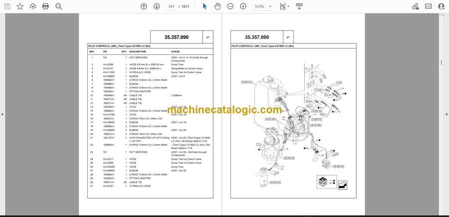Send the file by email envelope icon
Screen dimensions: 449x217
click(x=429, y=6)
